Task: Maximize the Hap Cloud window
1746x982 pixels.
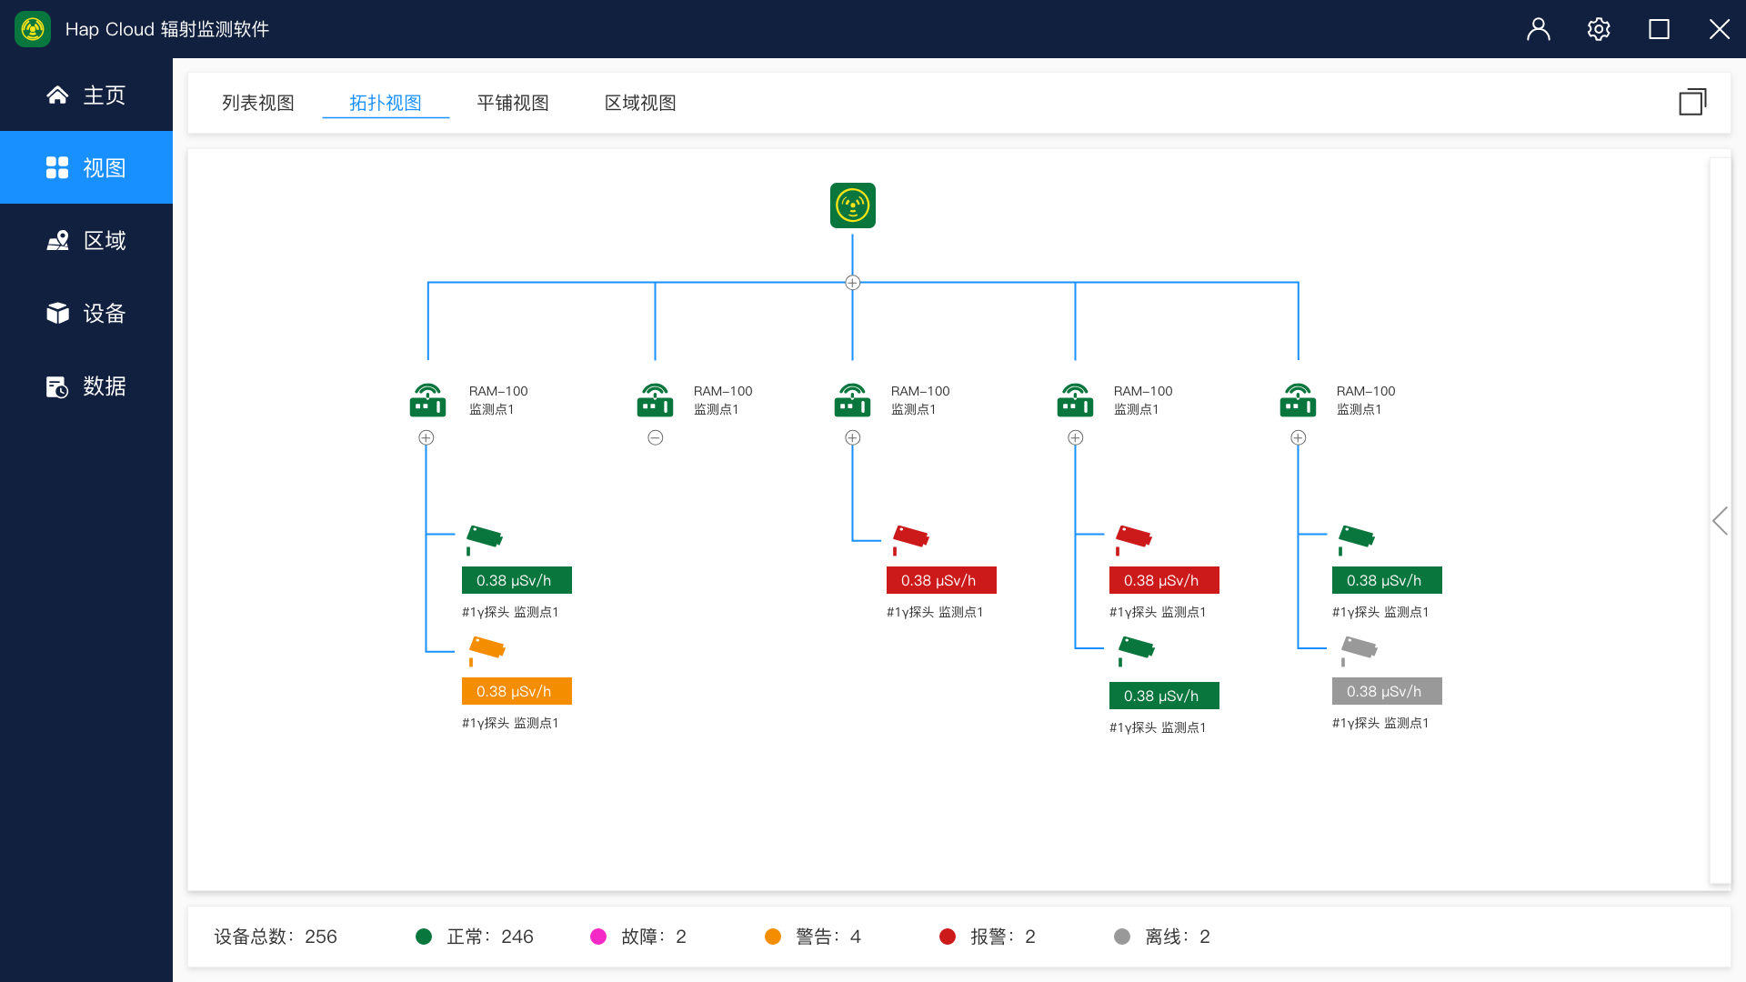Action: click(1659, 29)
